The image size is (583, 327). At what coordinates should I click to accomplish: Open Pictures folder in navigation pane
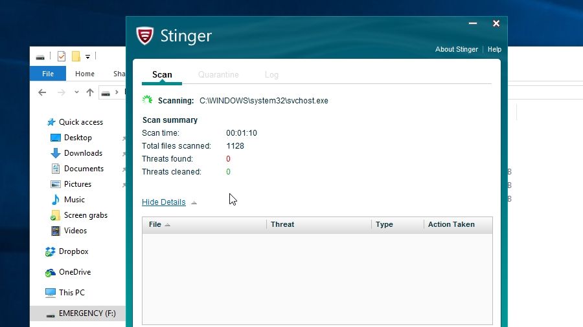[x=77, y=184]
